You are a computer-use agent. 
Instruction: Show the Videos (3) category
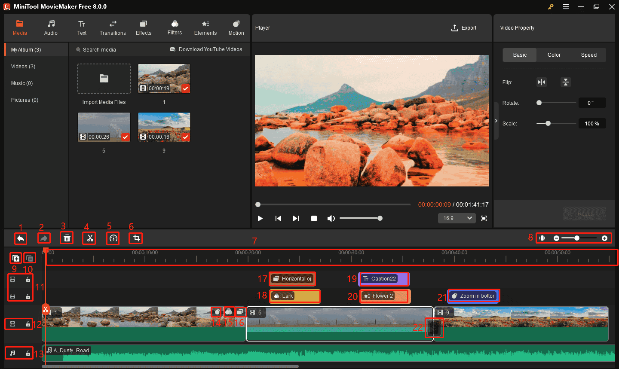pyautogui.click(x=23, y=67)
